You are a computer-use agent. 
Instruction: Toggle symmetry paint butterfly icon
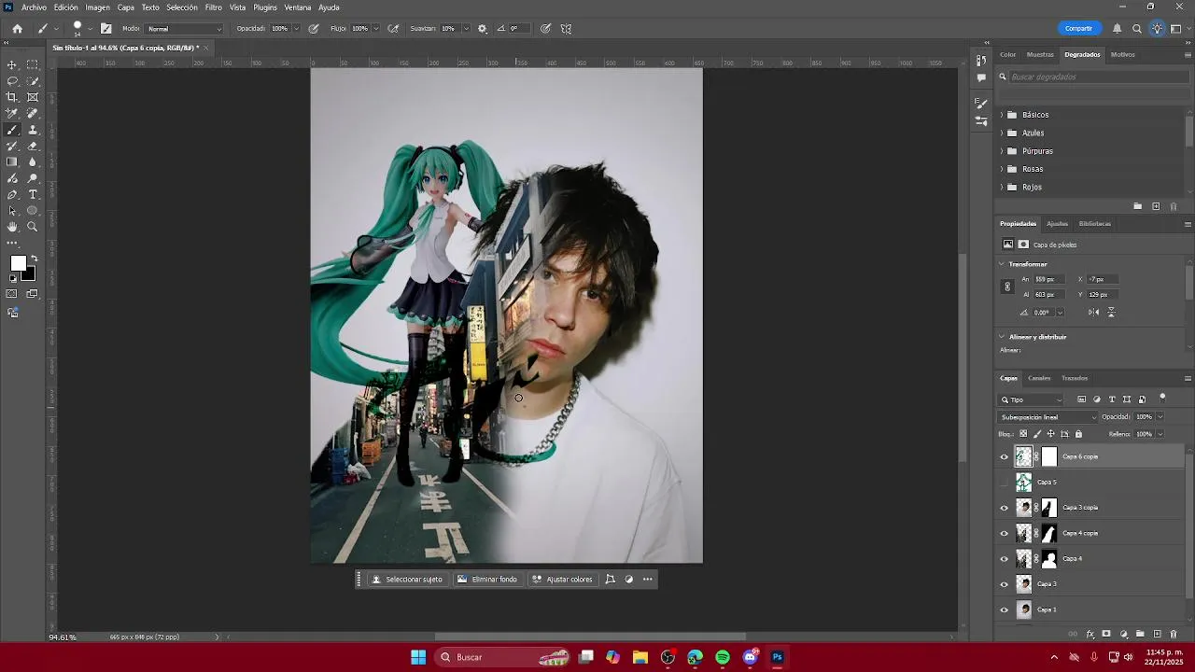[566, 28]
